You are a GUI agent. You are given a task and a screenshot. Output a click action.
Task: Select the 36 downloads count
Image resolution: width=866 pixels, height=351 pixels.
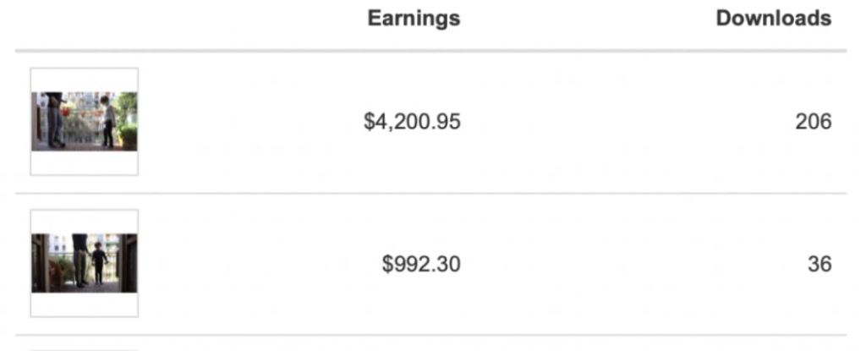[x=819, y=264]
